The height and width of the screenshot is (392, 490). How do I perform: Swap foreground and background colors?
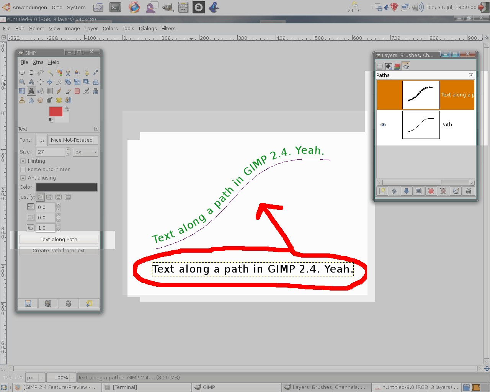click(x=67, y=109)
